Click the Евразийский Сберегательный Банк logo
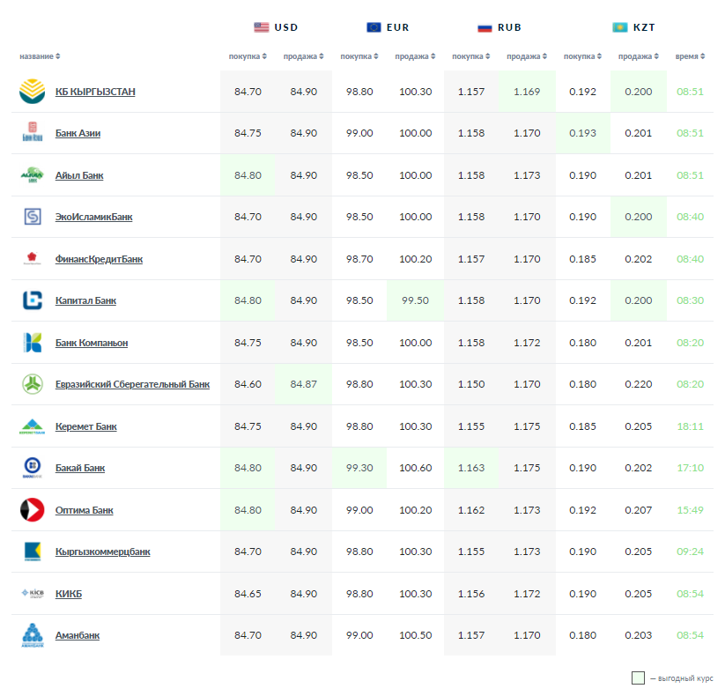 (32, 384)
